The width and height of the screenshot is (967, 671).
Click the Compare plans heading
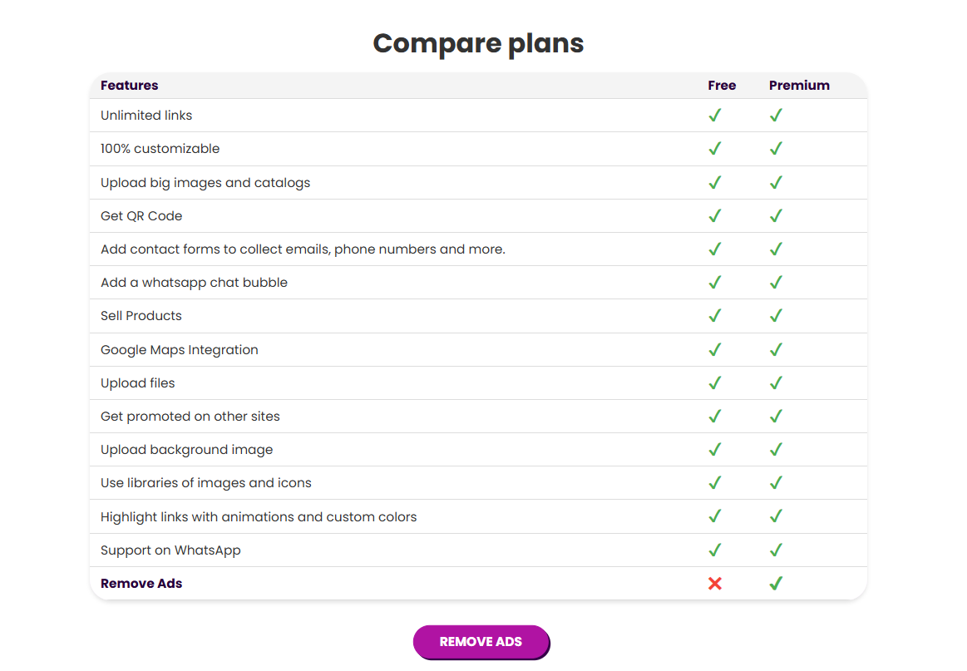(x=479, y=43)
